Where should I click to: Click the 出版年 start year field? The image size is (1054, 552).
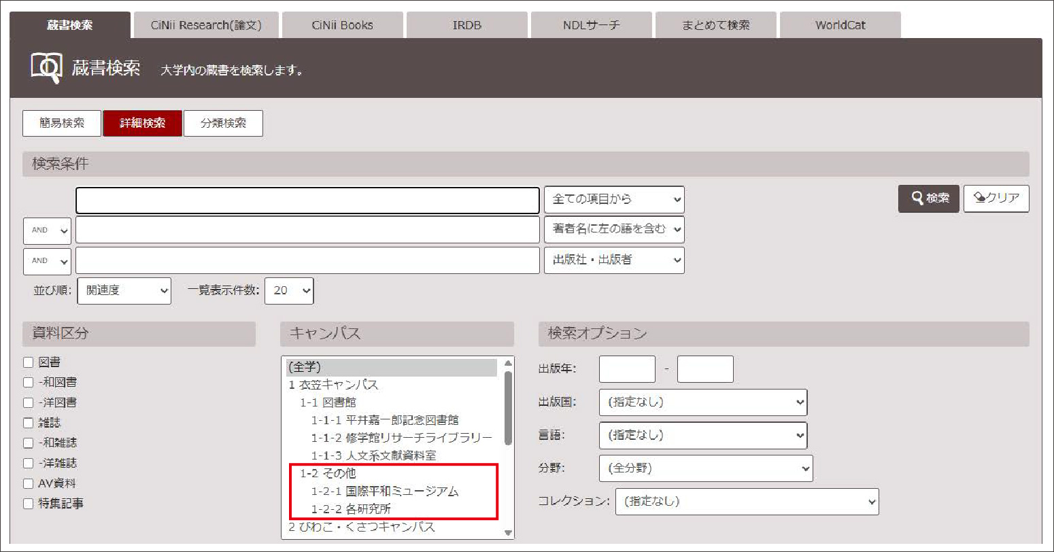click(x=626, y=369)
